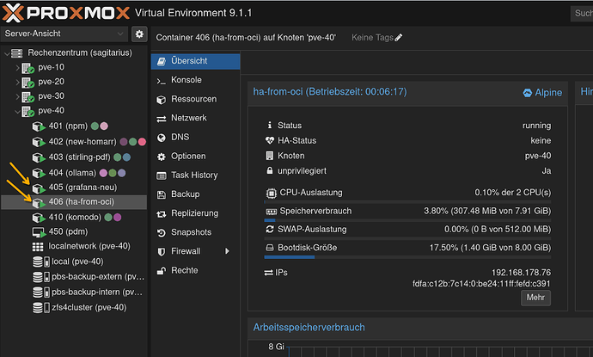Viewport: 593px width, 357px height.
Task: Open the Firewall section
Action: point(195,251)
